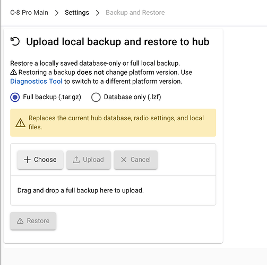Click the upload arrow icon
Image resolution: width=267 pixels, height=265 pixels.
point(76,160)
